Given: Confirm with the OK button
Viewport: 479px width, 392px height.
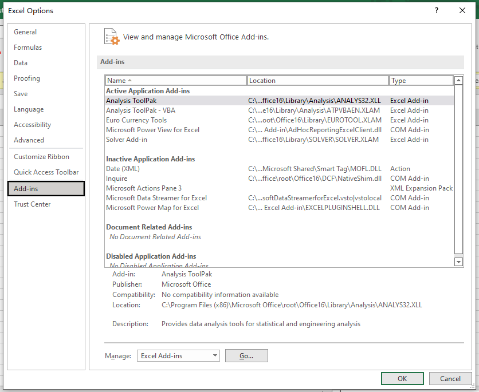Looking at the screenshot, I should [402, 379].
